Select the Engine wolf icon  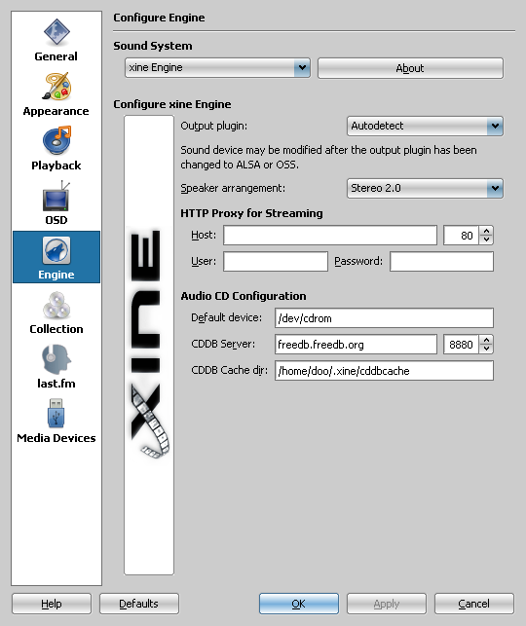pos(56,250)
